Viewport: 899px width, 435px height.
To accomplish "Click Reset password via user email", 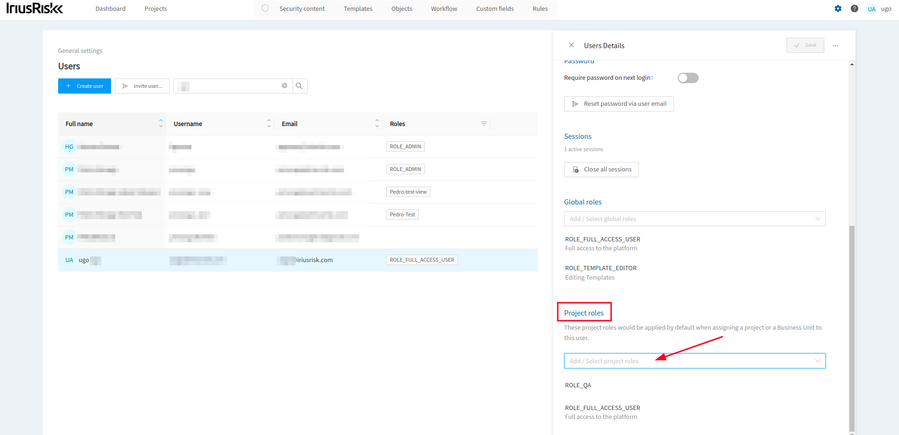I will click(x=619, y=104).
